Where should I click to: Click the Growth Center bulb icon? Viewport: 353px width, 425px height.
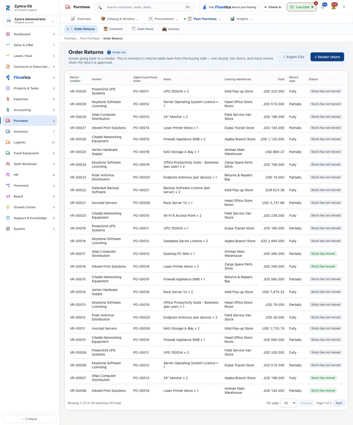click(8, 207)
